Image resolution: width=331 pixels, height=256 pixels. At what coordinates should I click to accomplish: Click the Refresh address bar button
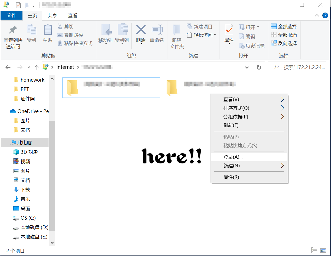[259, 67]
